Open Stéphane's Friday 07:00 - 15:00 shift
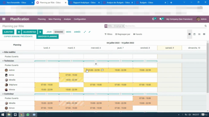 point(145,85)
